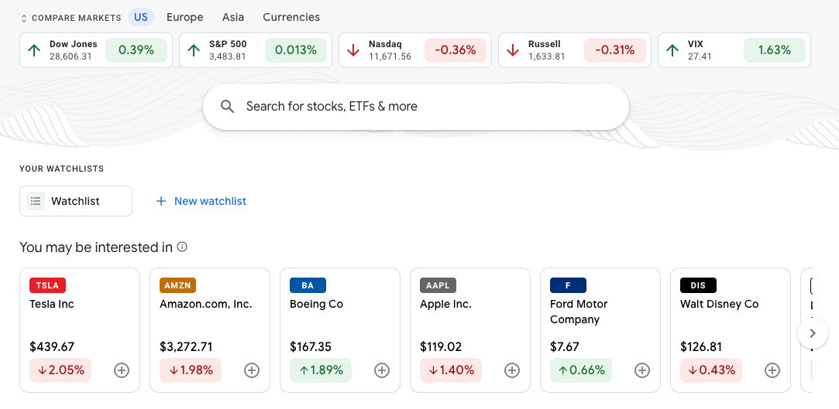This screenshot has height=409, width=839.
Task: Click the S&P 500 0.013% change badge
Action: (296, 50)
